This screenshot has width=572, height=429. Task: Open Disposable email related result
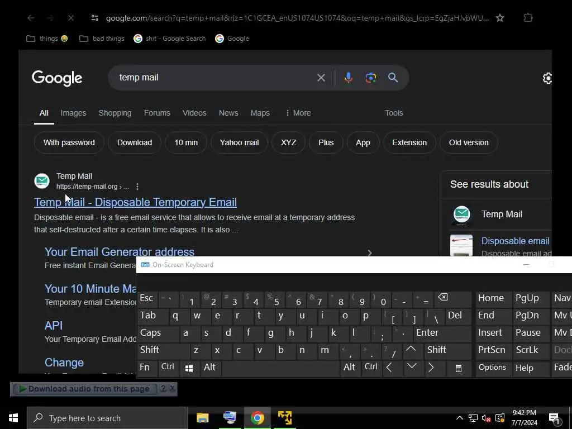coord(515,241)
